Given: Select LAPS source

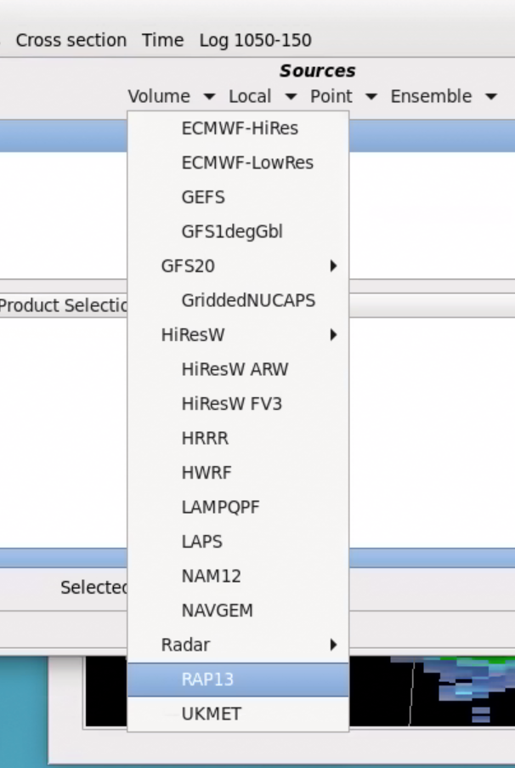Looking at the screenshot, I should coord(239,541).
